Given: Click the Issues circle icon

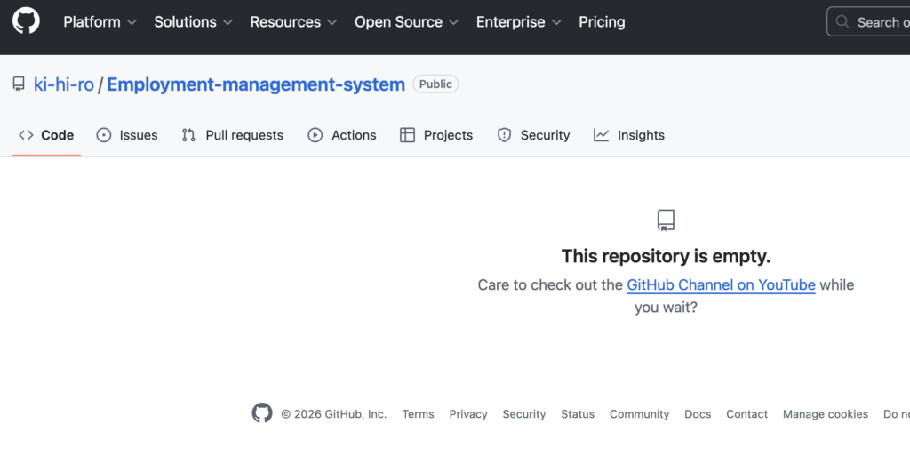Looking at the screenshot, I should click(x=104, y=135).
